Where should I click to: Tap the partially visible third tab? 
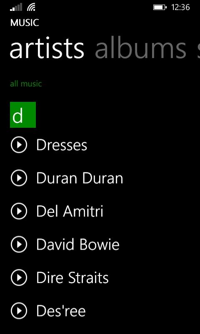click(198, 48)
